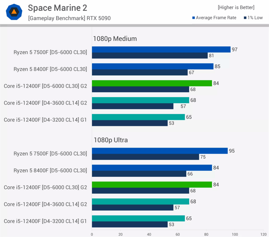Viewport: 269px width, 237px height.
Task: Select the dark navy 1% Low legend square
Action: pyautogui.click(x=245, y=18)
